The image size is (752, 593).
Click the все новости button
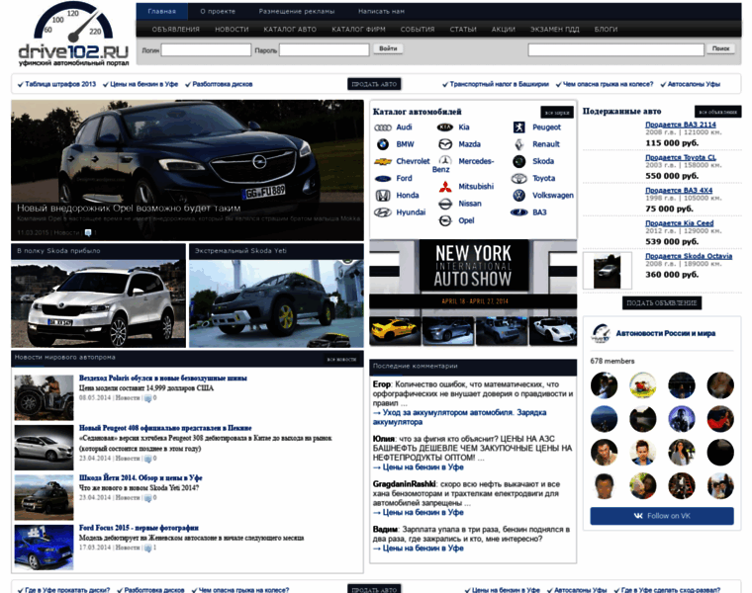click(x=341, y=359)
